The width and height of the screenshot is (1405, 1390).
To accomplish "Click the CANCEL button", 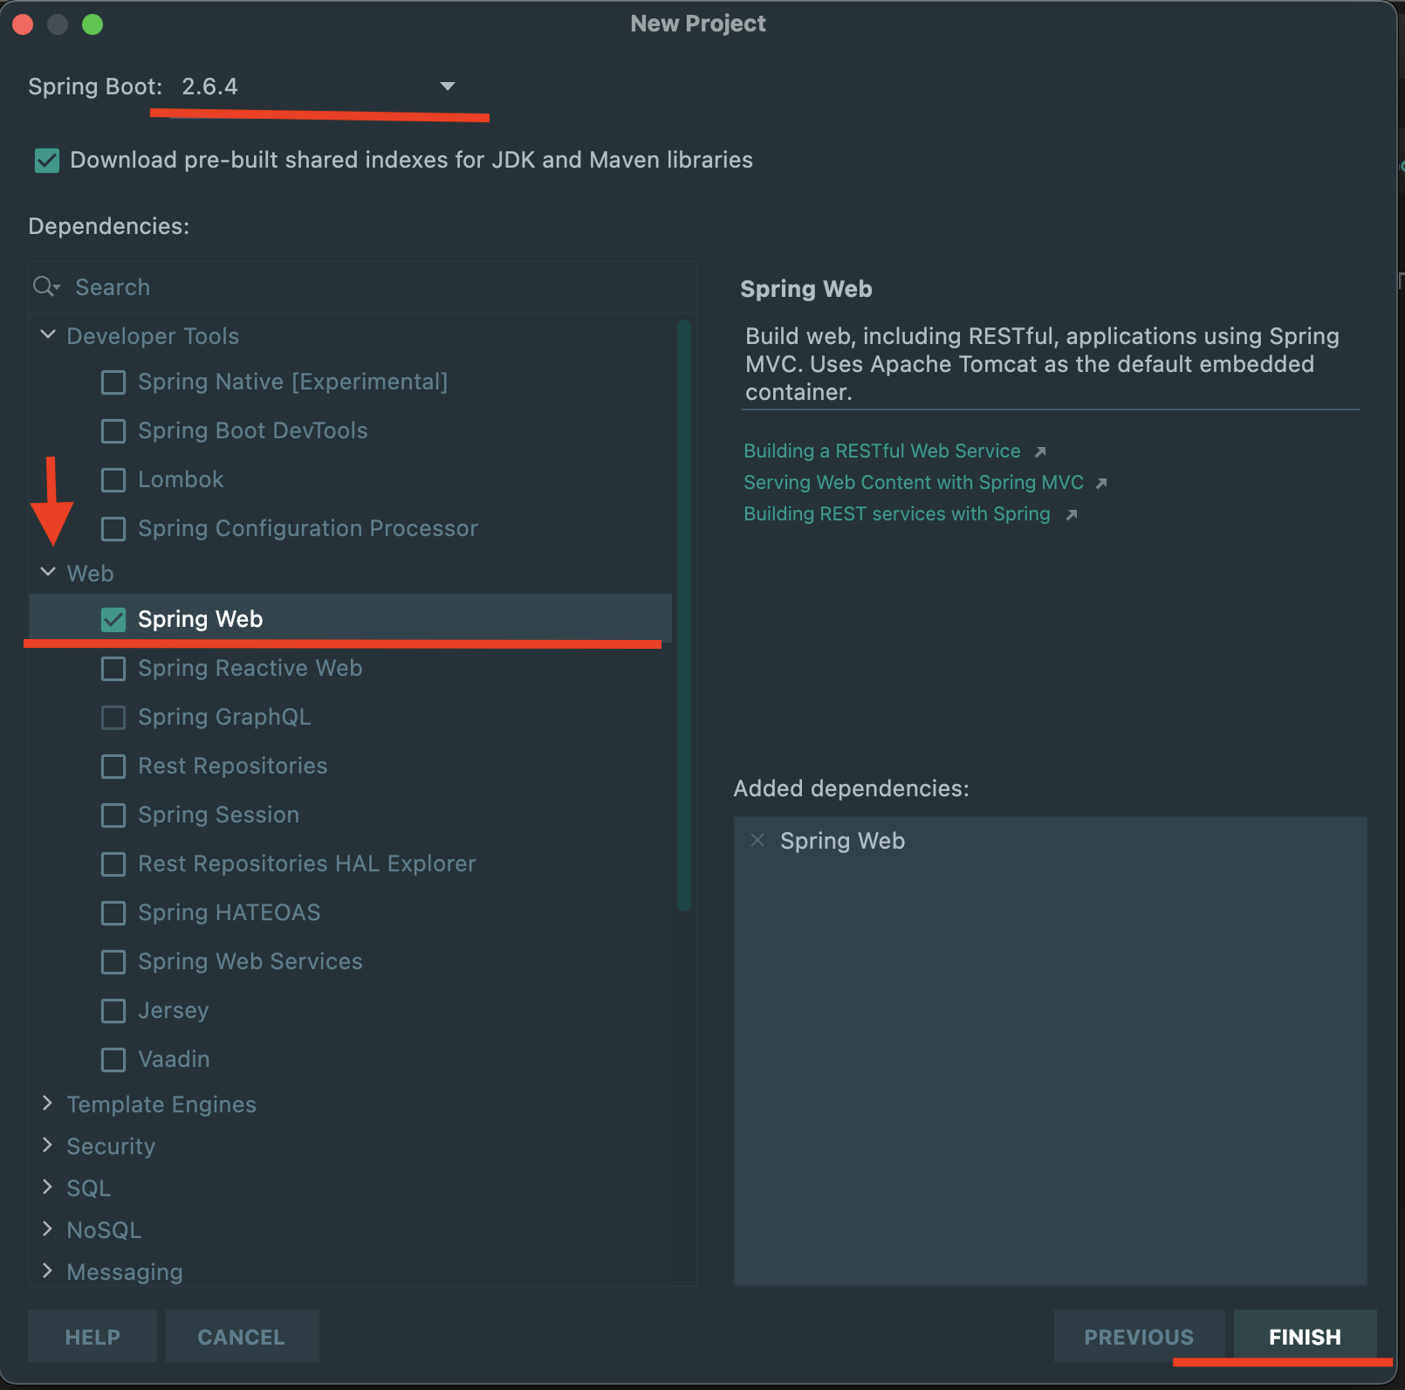I will coord(242,1337).
